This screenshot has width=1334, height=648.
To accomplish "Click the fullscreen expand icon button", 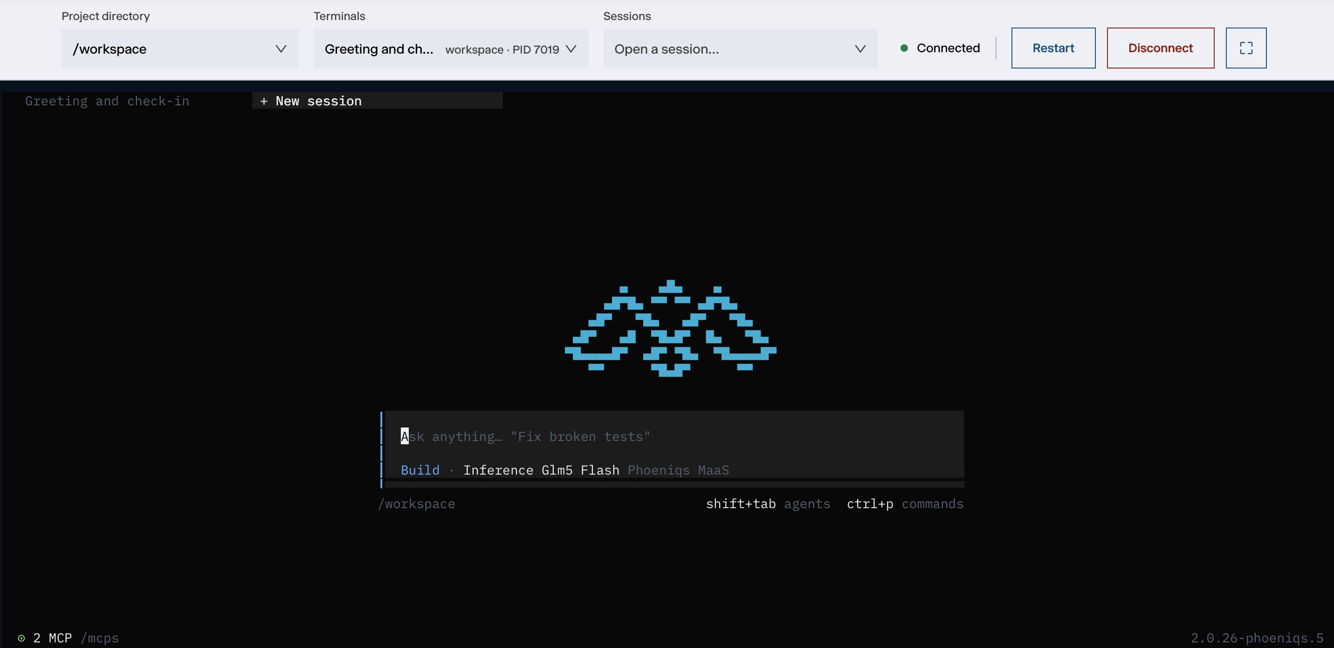I will click(1245, 48).
